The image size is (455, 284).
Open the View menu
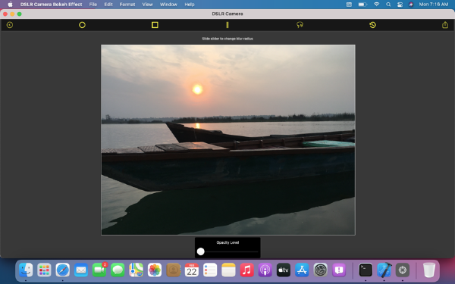[x=147, y=5]
